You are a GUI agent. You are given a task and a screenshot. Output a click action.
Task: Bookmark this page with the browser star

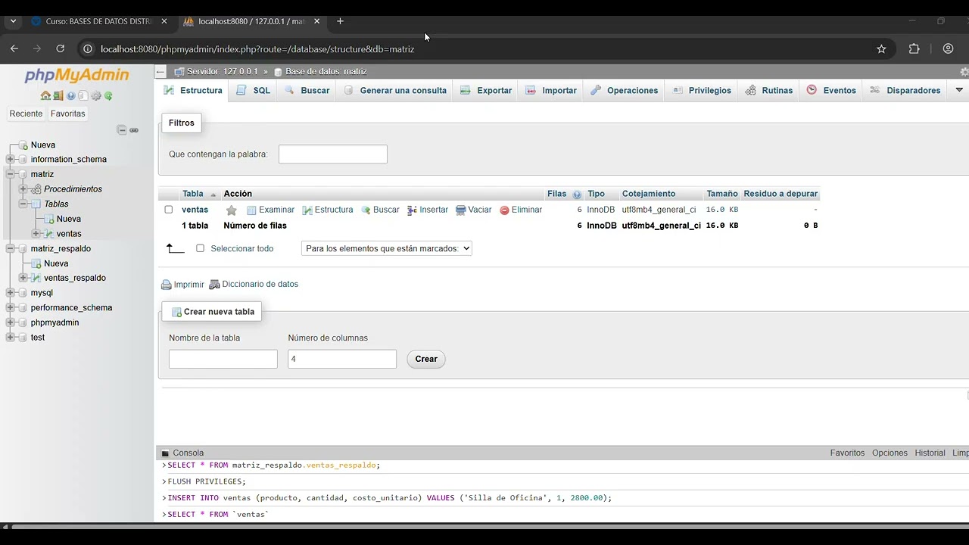tap(881, 48)
